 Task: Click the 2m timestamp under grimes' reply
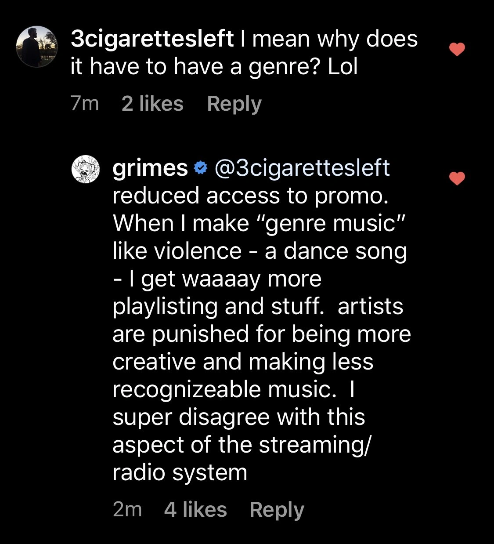(127, 510)
